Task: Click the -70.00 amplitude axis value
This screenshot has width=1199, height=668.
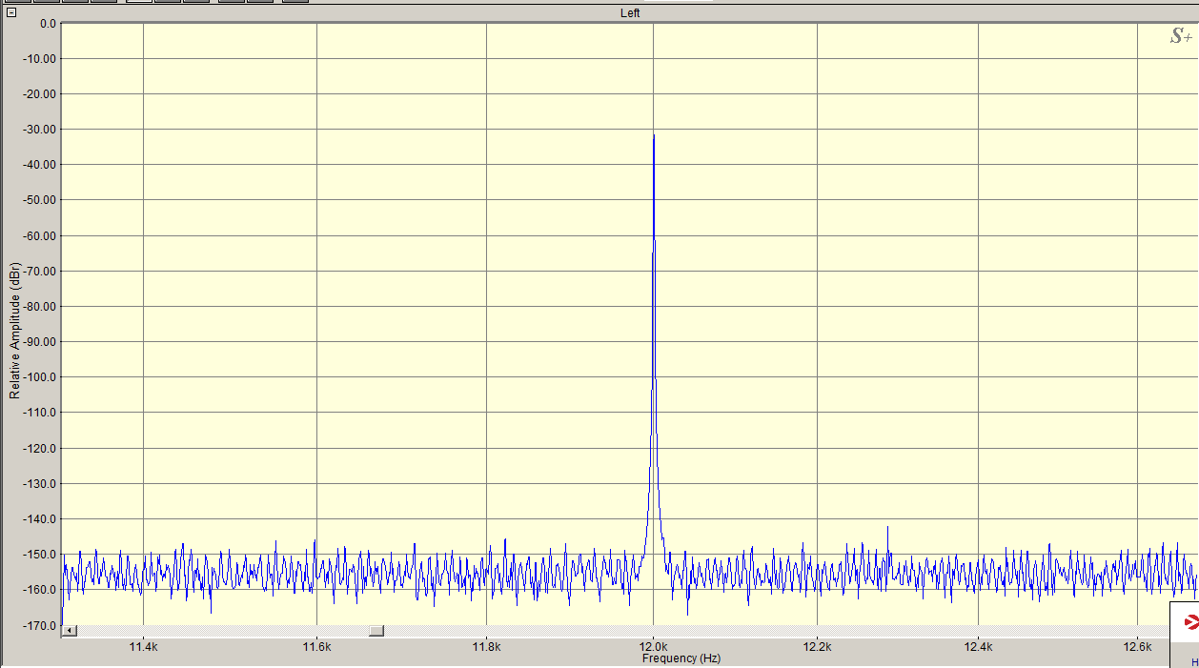Action: (x=41, y=272)
